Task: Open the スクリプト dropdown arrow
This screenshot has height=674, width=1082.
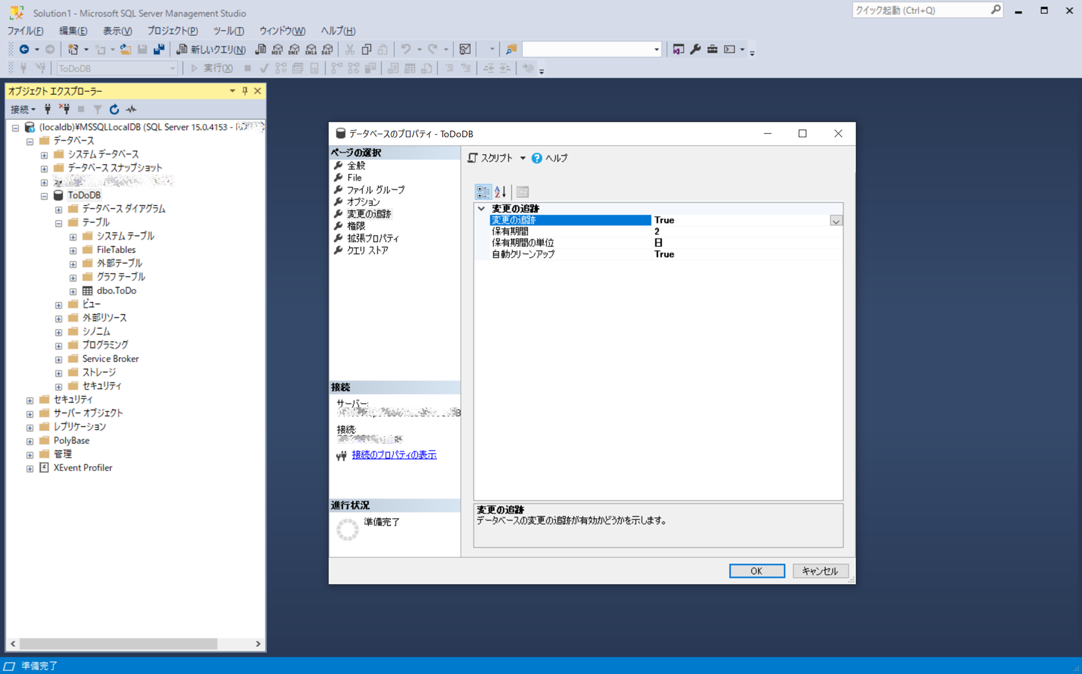Action: click(522, 158)
